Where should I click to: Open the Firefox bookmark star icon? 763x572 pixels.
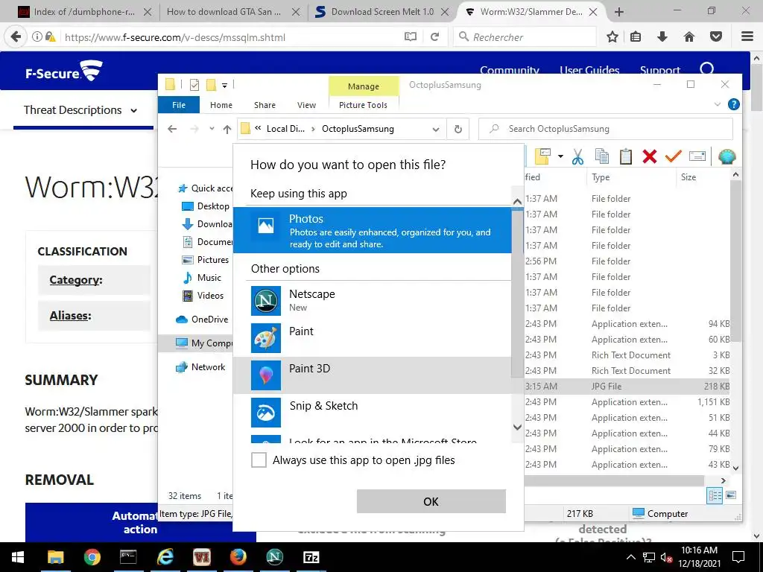(612, 36)
